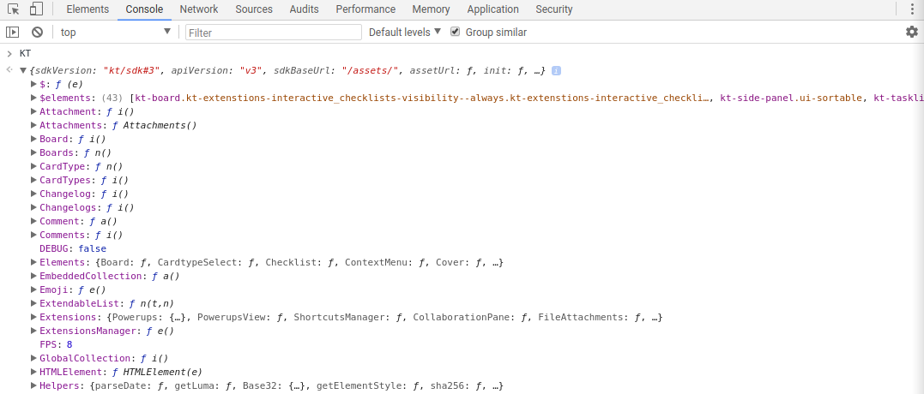Expand the Changelogs property

click(x=34, y=207)
